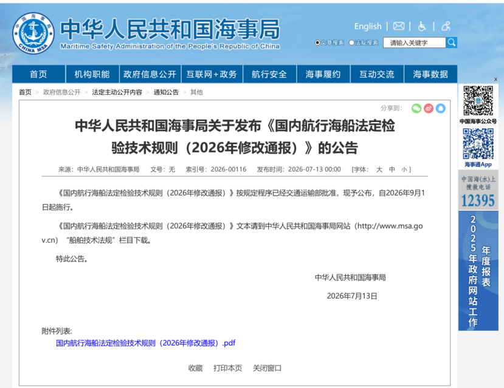Click the 关闭窗口 close window link

click(267, 368)
